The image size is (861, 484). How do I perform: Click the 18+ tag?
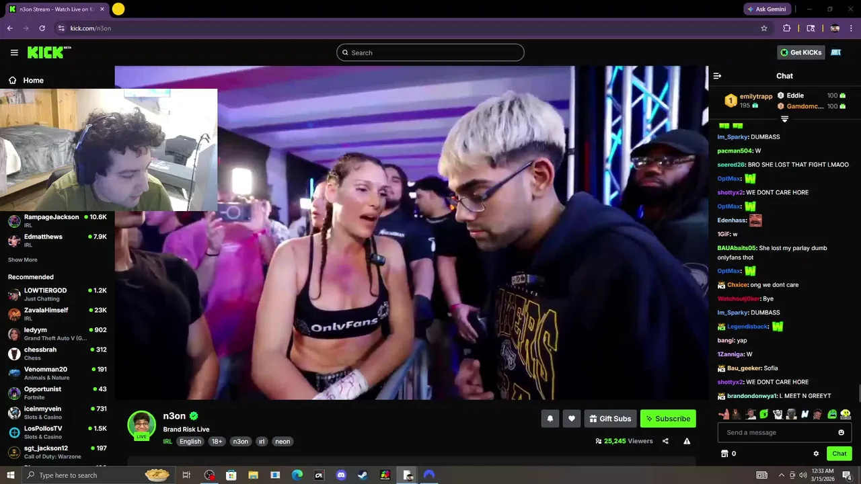(217, 442)
